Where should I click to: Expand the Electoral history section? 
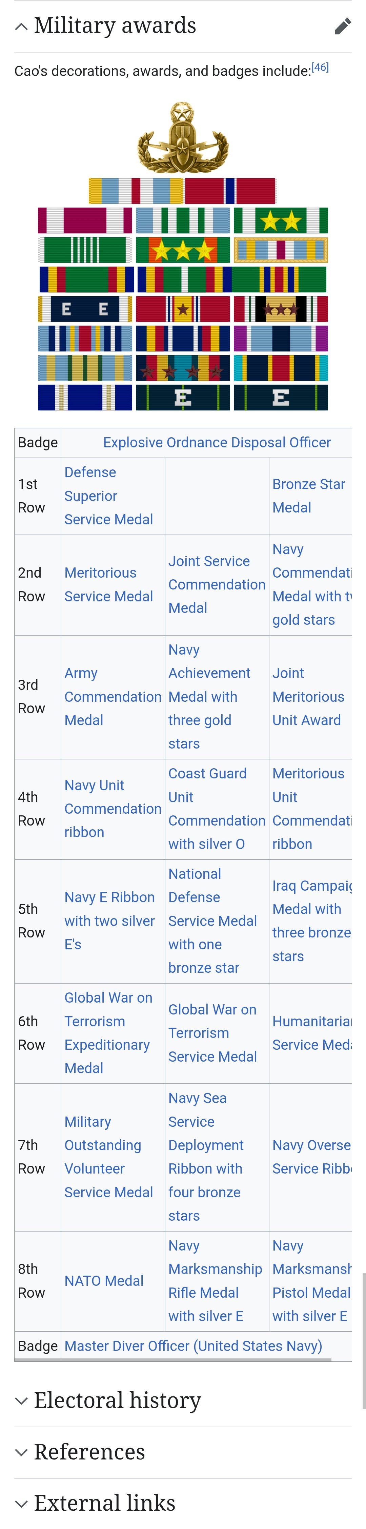pos(21,1401)
